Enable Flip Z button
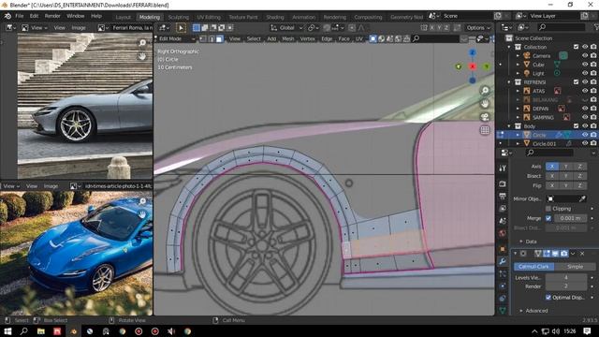 579,185
